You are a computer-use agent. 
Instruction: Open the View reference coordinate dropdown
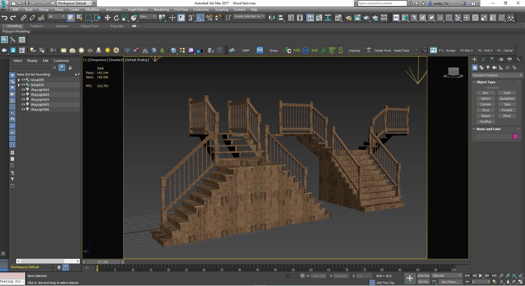pos(148,16)
